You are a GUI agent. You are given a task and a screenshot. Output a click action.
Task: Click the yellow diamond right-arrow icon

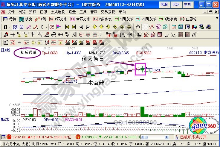pos(101,27)
